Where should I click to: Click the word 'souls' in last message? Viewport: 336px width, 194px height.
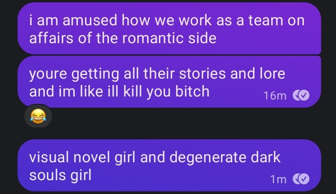48,175
